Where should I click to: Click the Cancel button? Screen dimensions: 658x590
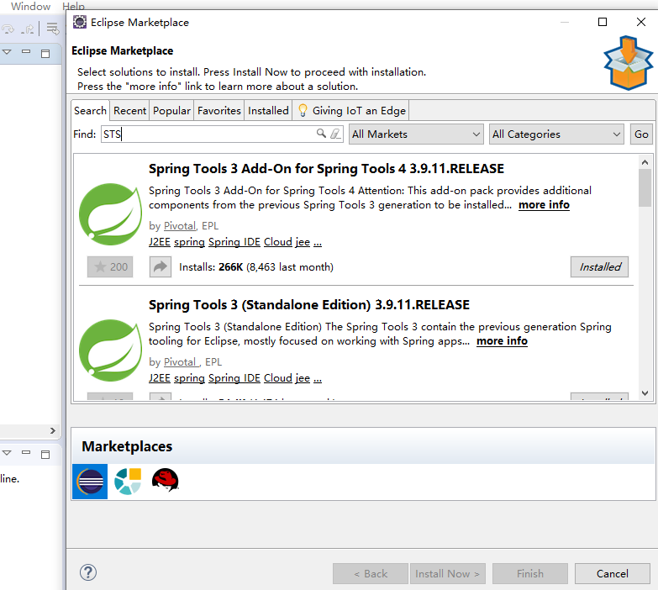(613, 574)
